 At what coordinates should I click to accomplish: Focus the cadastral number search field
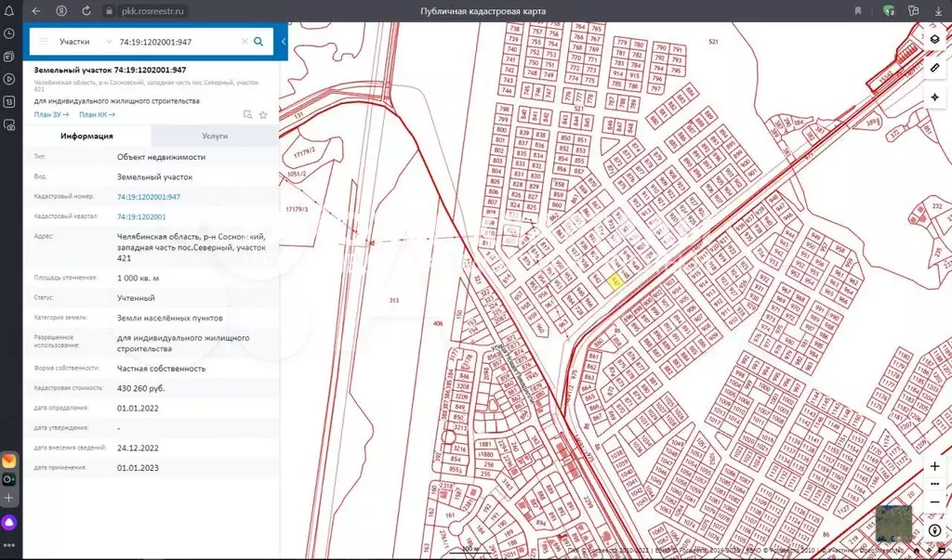pyautogui.click(x=176, y=42)
